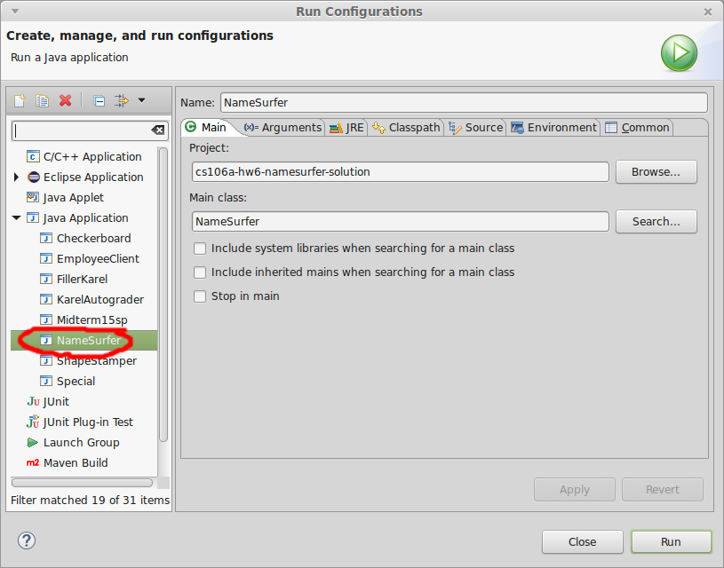
Task: Enable Include system libraries when searching
Action: [x=200, y=248]
